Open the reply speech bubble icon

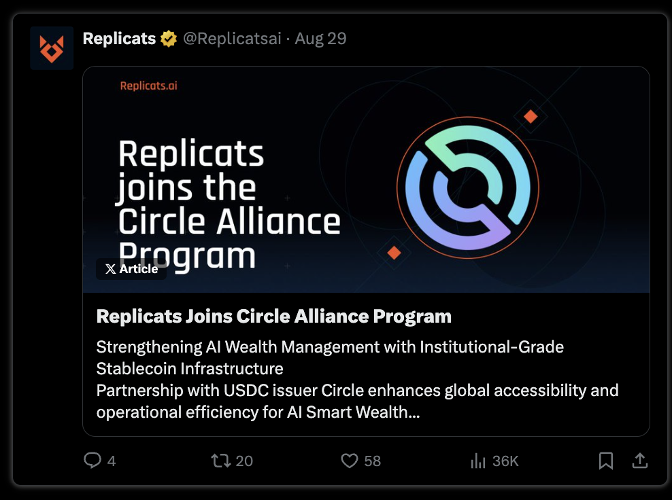(x=92, y=461)
